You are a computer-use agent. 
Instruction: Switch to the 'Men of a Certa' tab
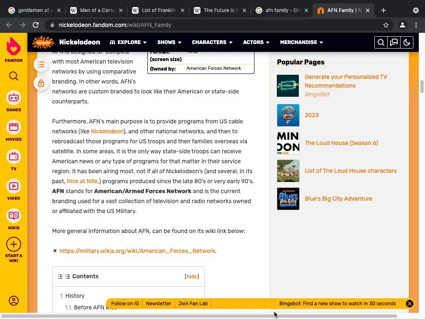point(97,10)
